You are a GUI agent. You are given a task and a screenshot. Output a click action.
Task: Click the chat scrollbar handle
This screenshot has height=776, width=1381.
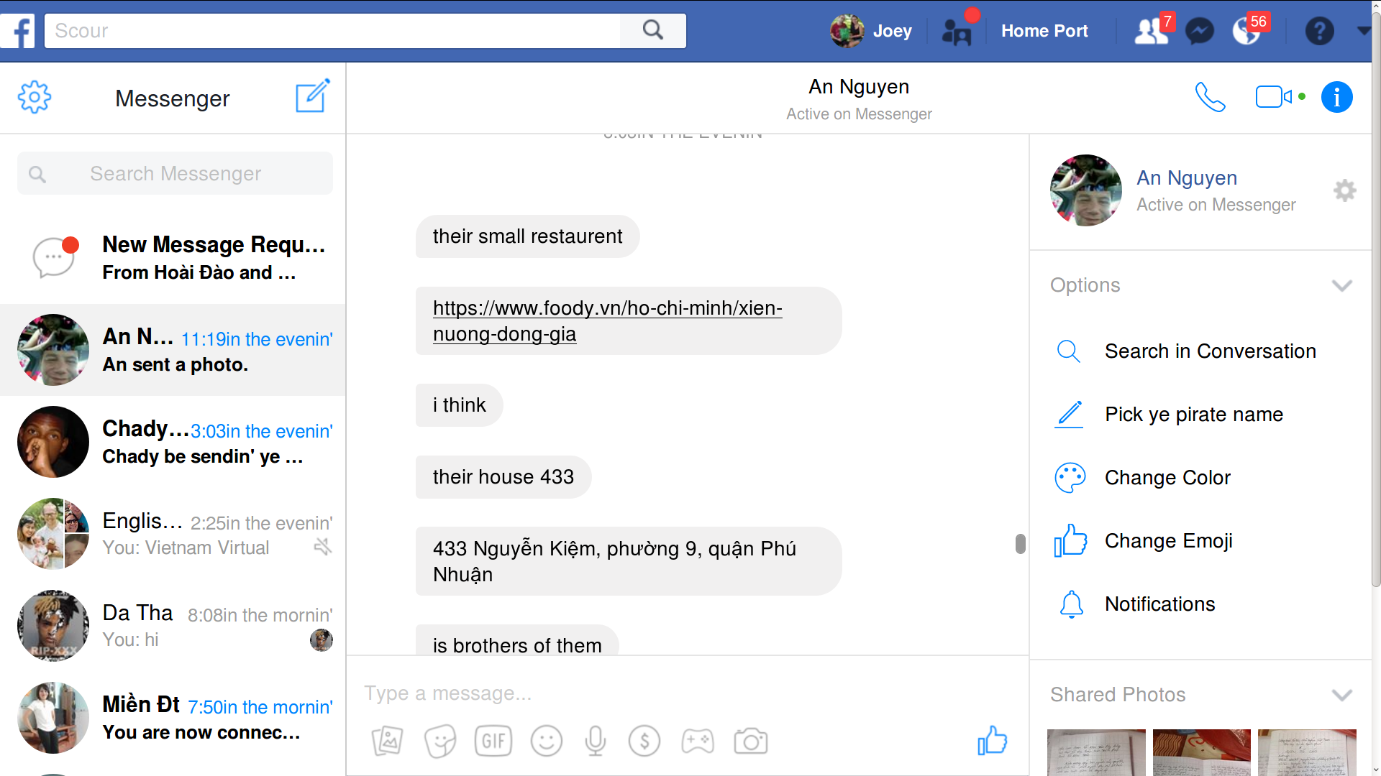coord(1020,544)
